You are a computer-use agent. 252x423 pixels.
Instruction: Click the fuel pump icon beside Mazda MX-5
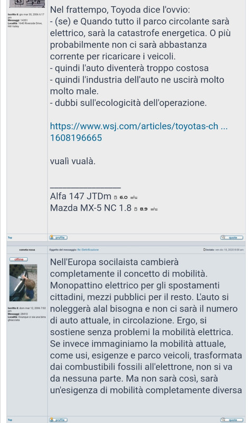click(x=136, y=209)
